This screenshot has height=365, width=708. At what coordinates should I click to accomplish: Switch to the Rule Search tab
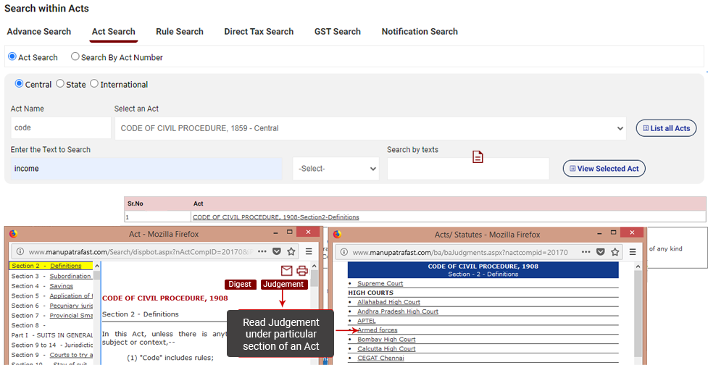pyautogui.click(x=179, y=32)
